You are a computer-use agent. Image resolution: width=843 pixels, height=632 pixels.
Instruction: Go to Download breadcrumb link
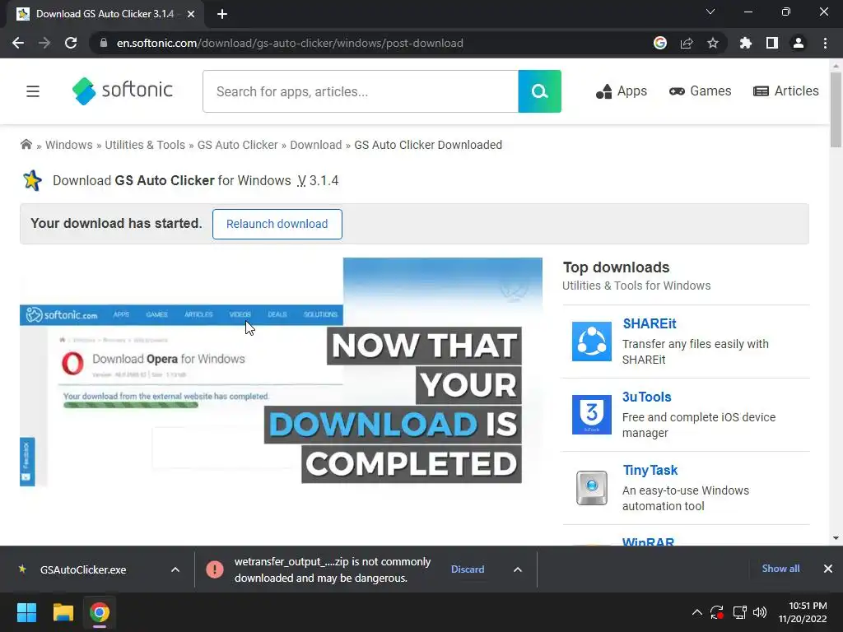(315, 145)
